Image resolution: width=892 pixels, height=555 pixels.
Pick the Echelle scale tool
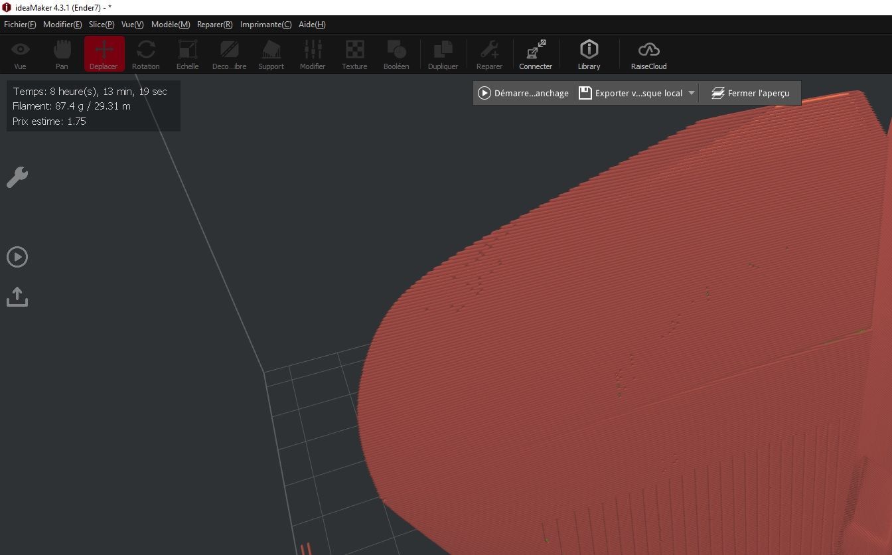click(188, 55)
